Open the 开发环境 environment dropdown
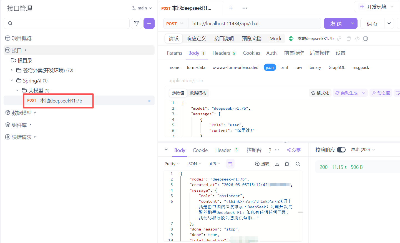The width and height of the screenshot is (400, 243). [377, 7]
